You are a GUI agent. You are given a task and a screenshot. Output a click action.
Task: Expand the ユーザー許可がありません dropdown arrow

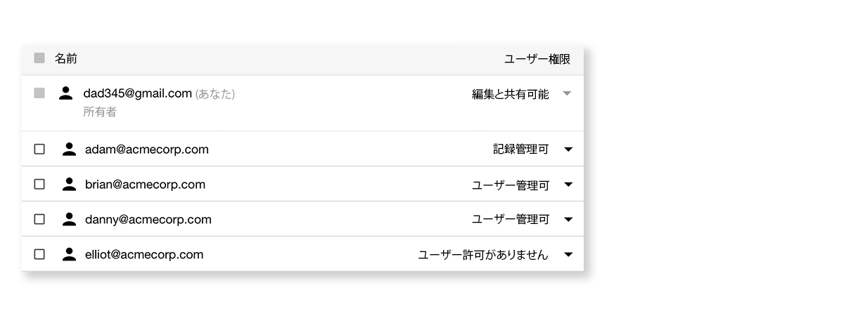[569, 255]
